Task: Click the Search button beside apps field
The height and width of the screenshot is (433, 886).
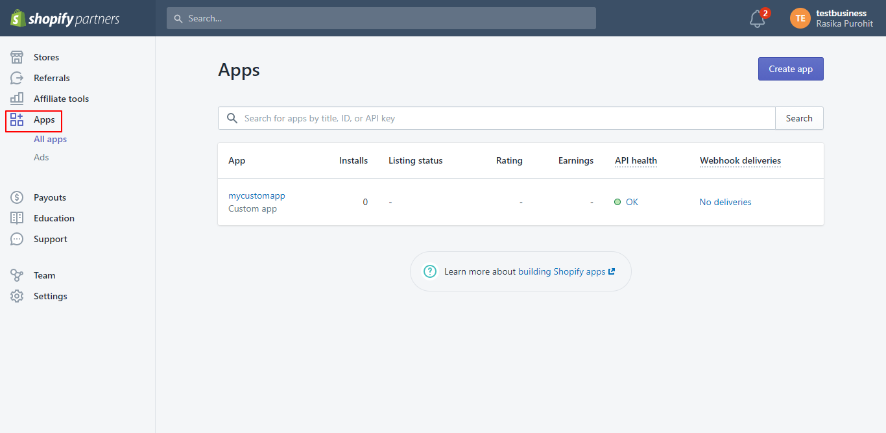Action: (799, 118)
